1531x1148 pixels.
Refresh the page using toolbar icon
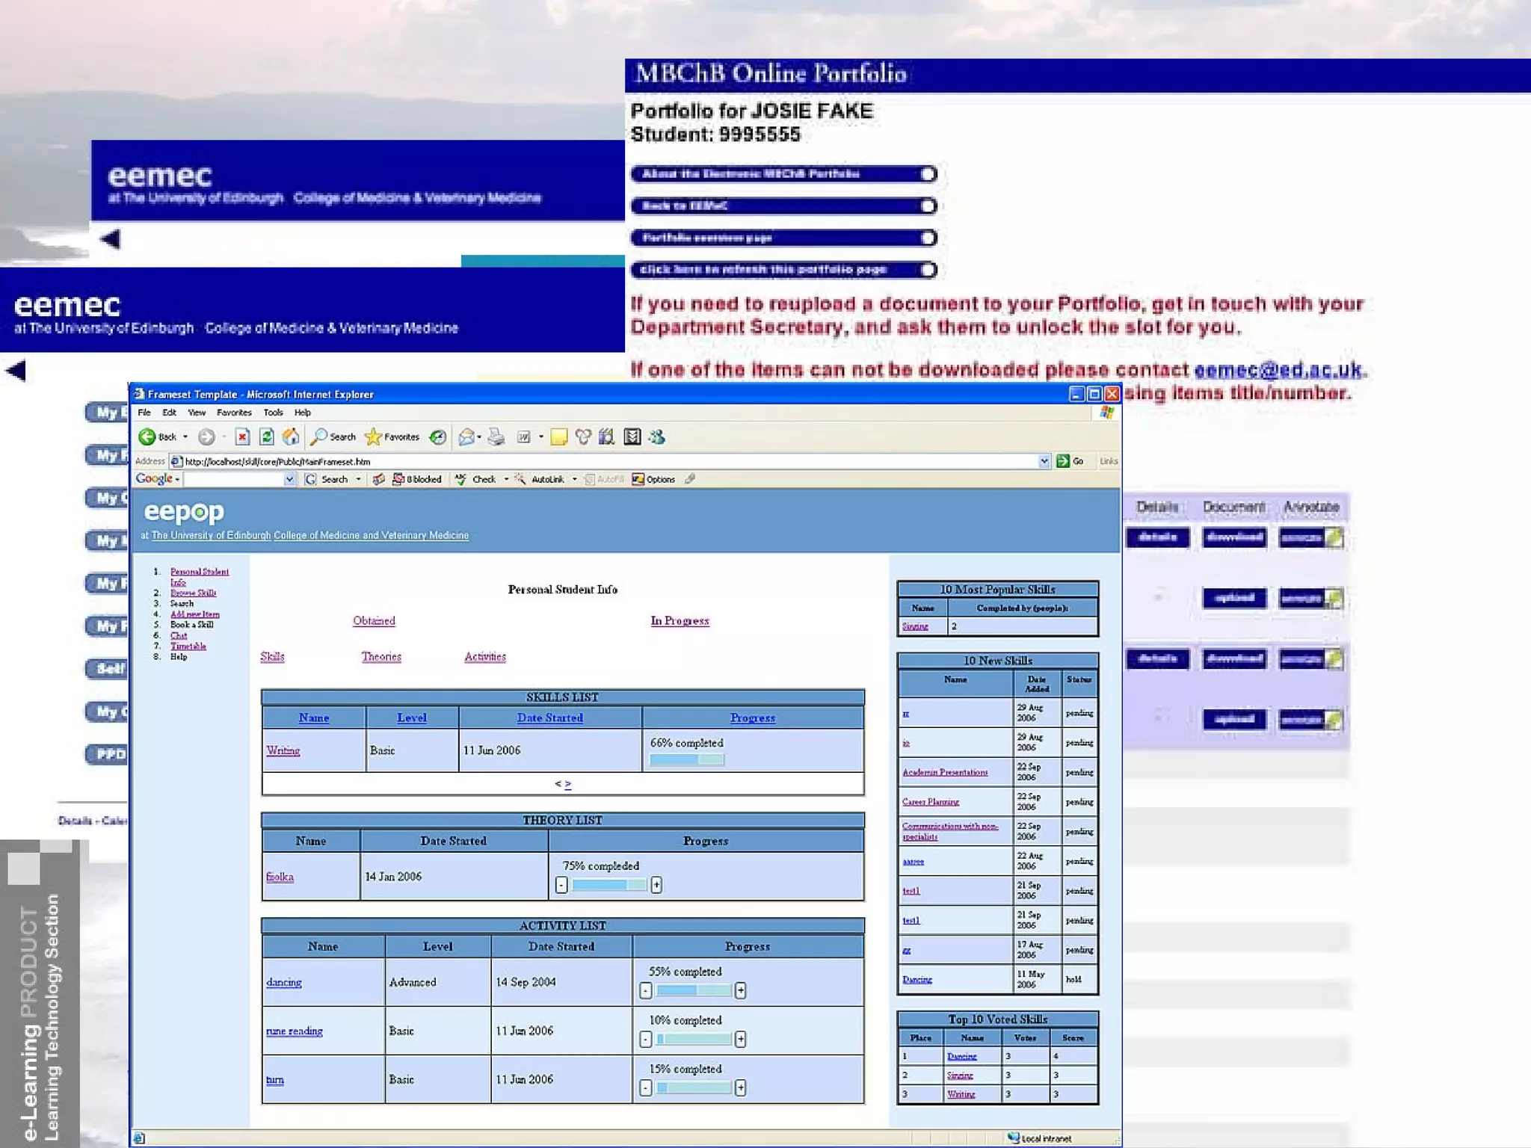click(267, 437)
